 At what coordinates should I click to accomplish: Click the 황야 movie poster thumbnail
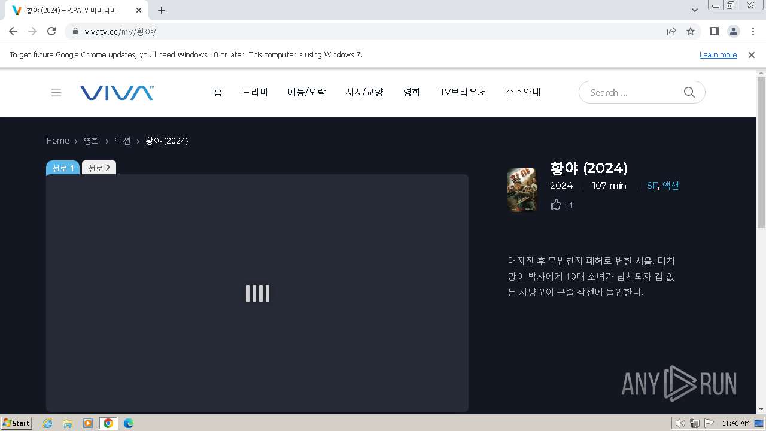(522, 190)
